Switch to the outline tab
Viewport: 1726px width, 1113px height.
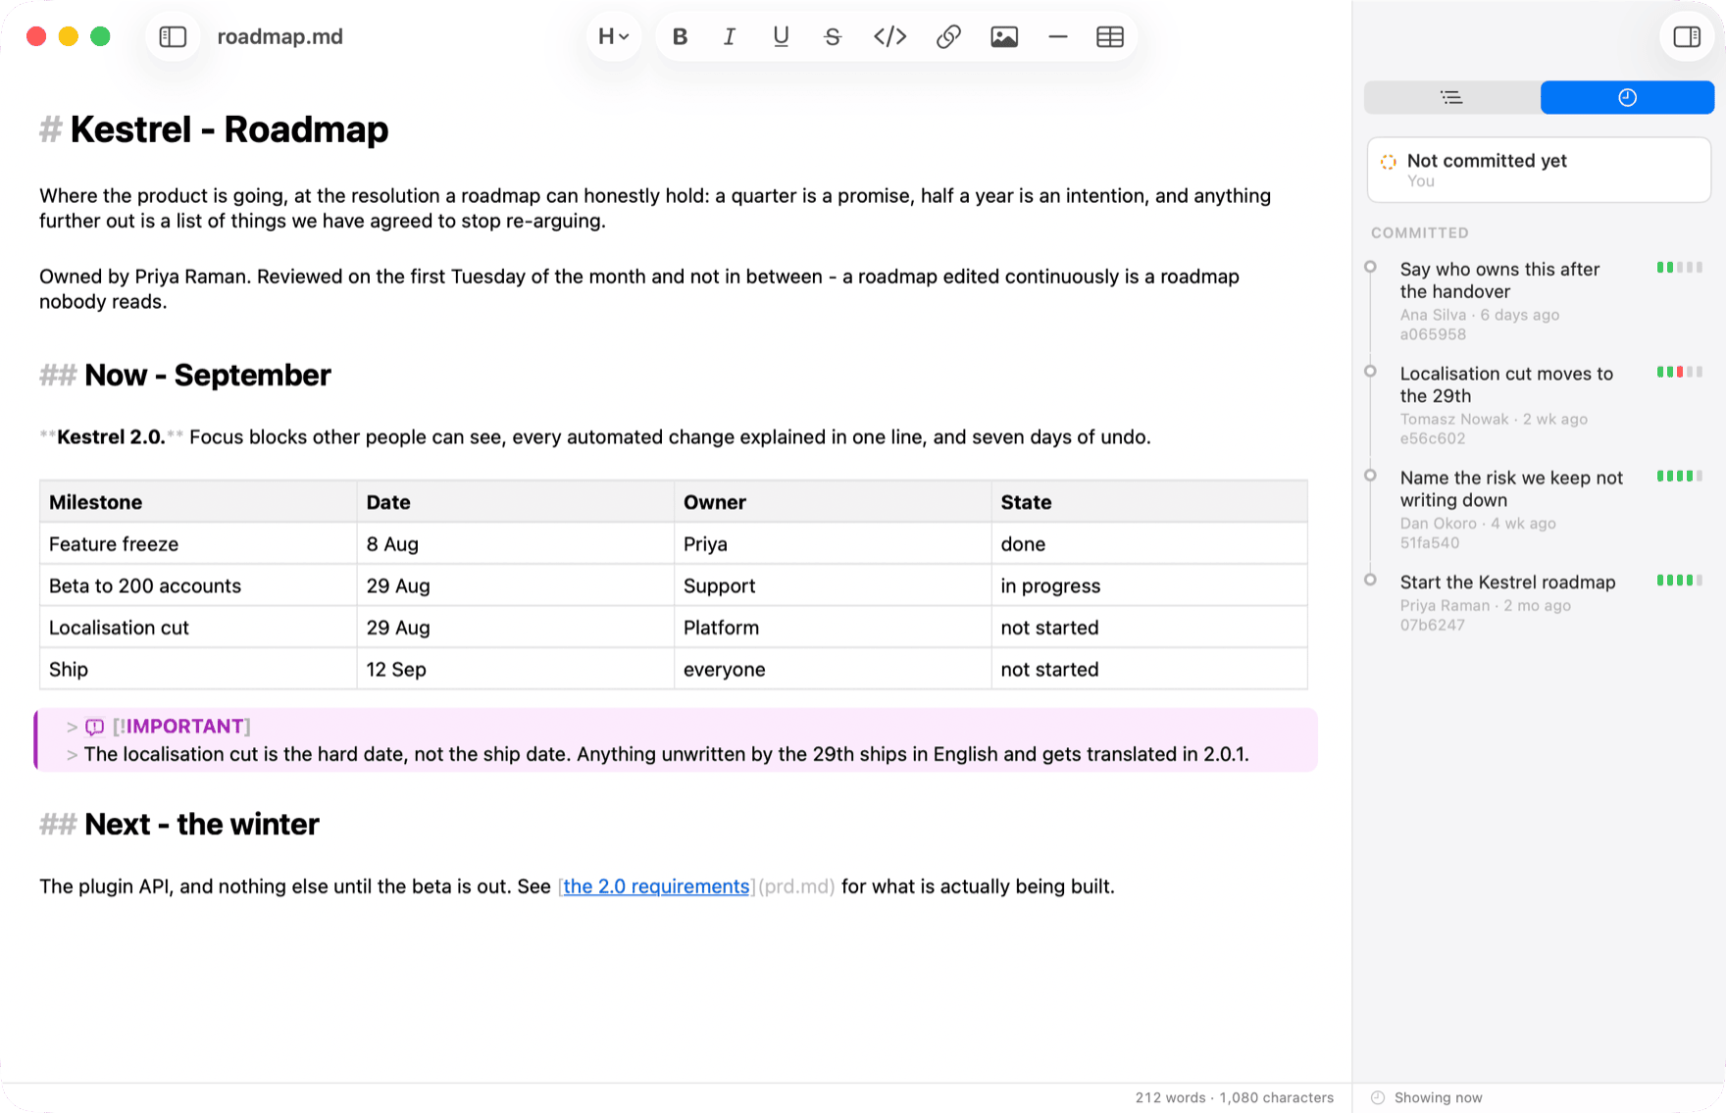pyautogui.click(x=1451, y=97)
